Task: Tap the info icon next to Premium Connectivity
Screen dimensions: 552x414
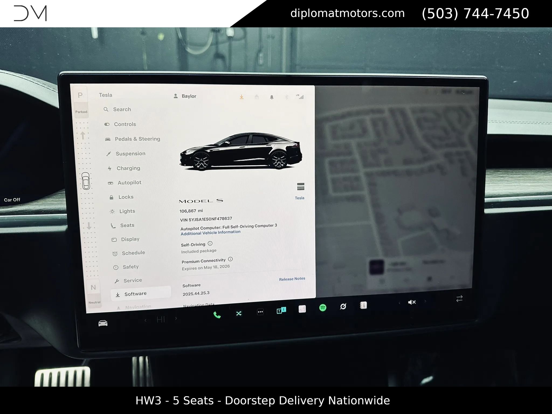Action: (230, 259)
